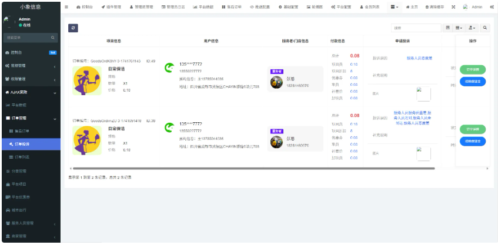Click the user avatar in order ID 38 row

169,127
